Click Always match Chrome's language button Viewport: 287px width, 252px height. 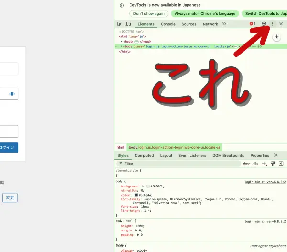tap(205, 14)
